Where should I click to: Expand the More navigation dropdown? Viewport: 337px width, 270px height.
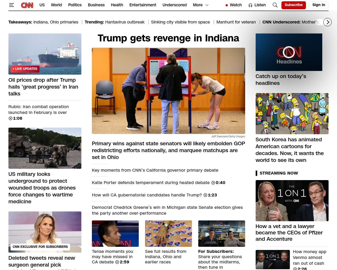201,5
